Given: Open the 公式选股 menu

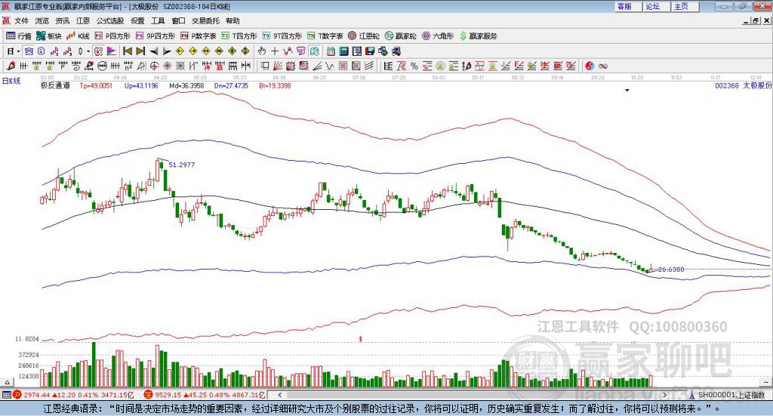Looking at the screenshot, I should (110, 20).
